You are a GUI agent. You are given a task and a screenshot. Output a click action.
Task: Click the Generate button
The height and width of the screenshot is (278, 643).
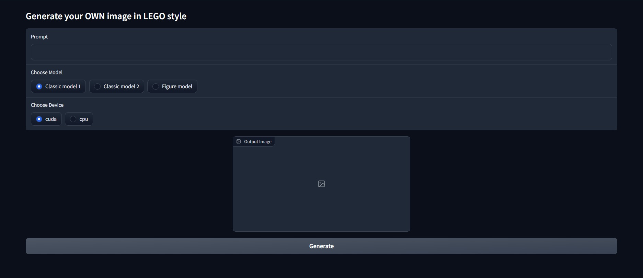321,246
